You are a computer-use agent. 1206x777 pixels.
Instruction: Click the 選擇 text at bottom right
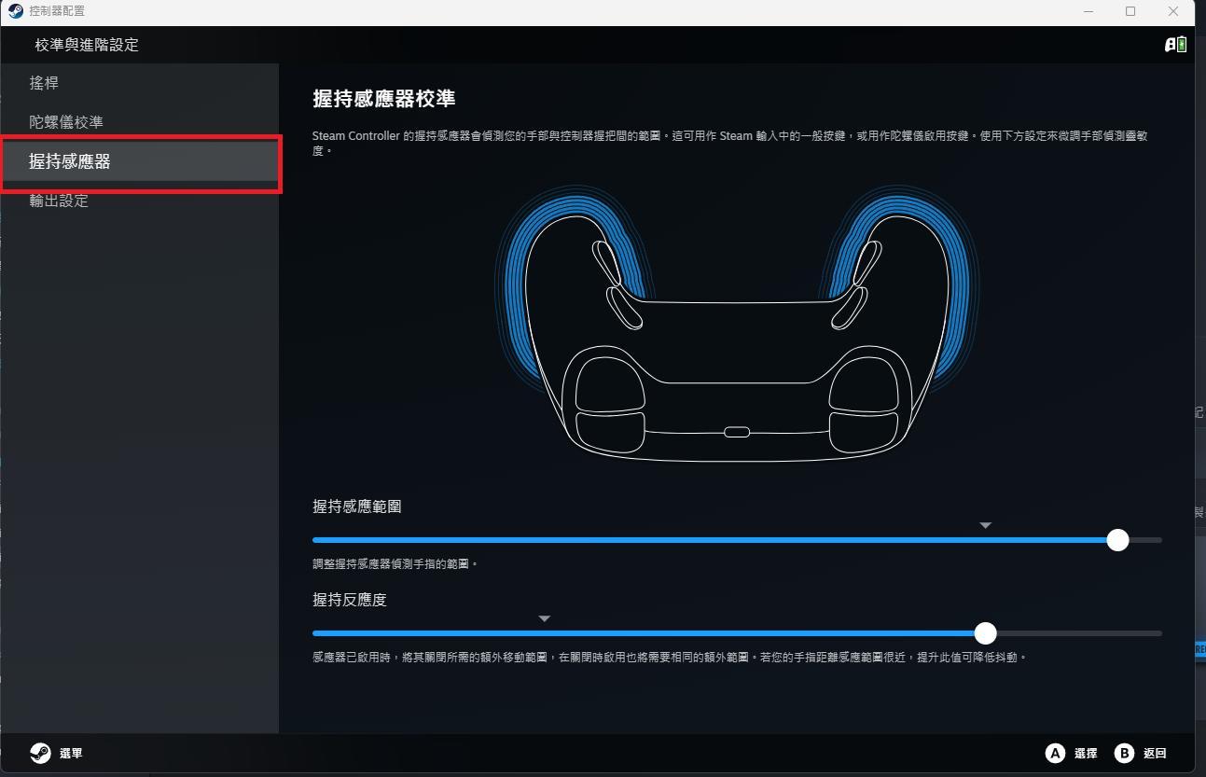(x=1086, y=753)
